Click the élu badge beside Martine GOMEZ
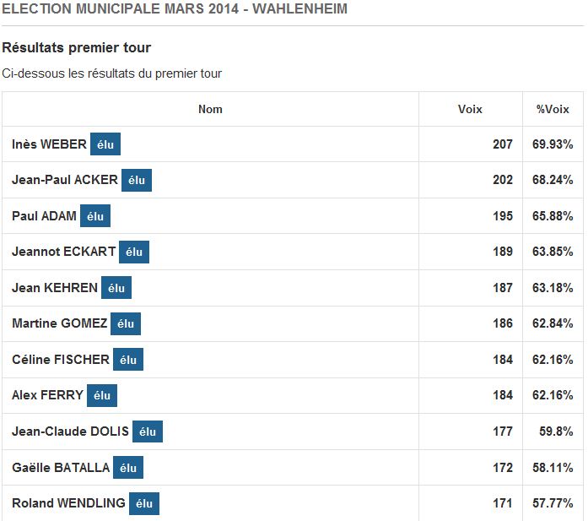 click(x=126, y=323)
